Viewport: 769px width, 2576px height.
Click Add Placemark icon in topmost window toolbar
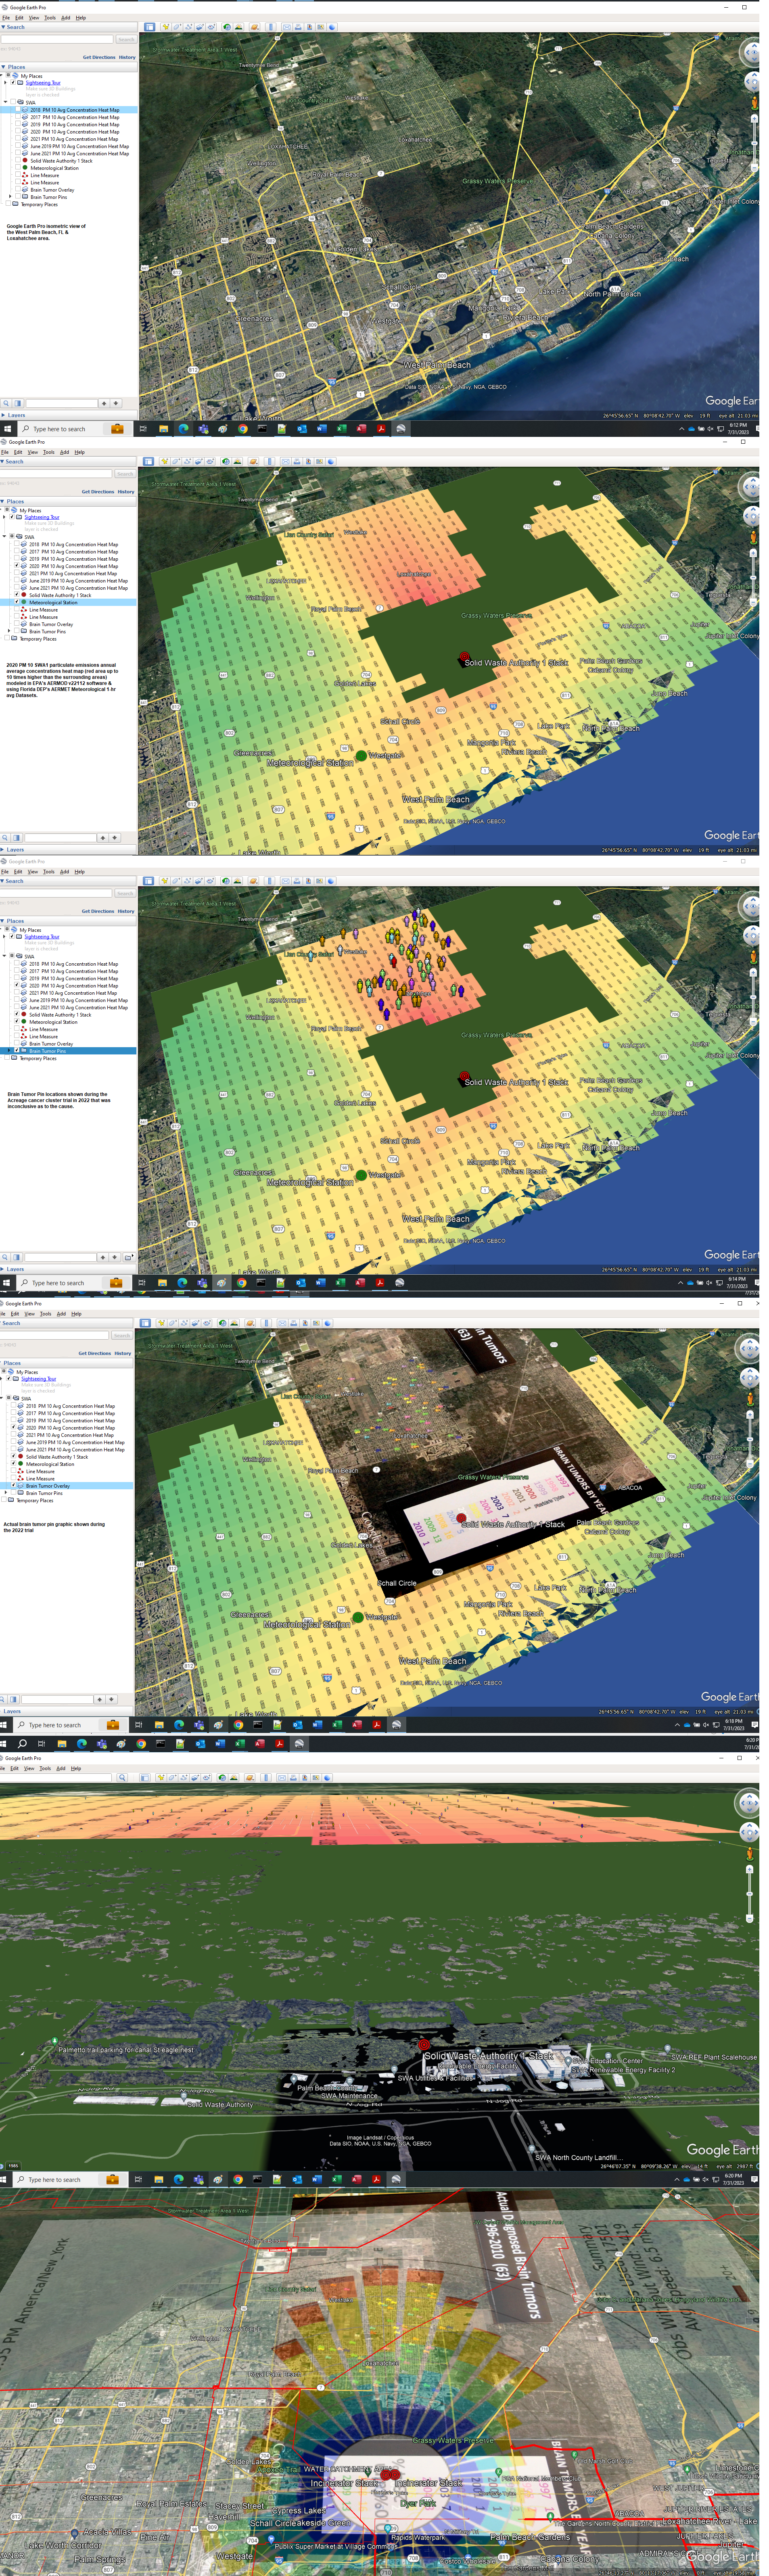click(165, 27)
